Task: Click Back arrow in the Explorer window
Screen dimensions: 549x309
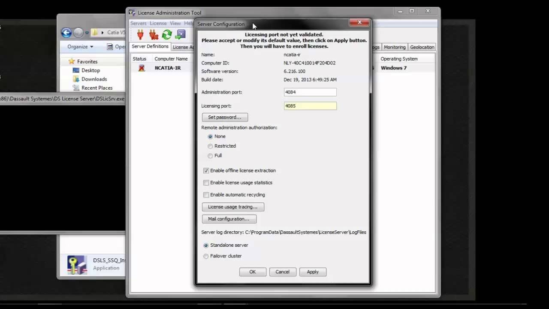Action: click(x=66, y=33)
